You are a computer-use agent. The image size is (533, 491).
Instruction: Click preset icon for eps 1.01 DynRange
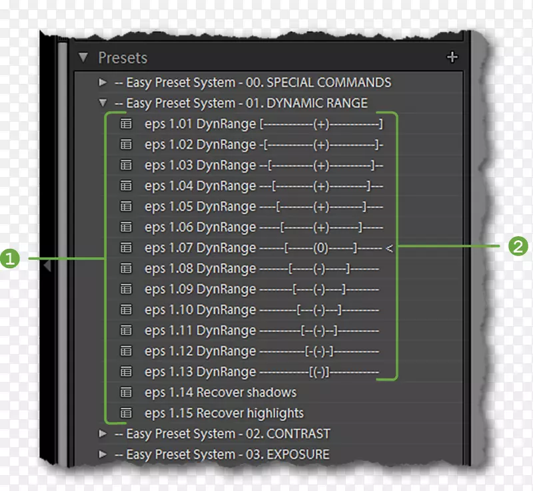[126, 124]
